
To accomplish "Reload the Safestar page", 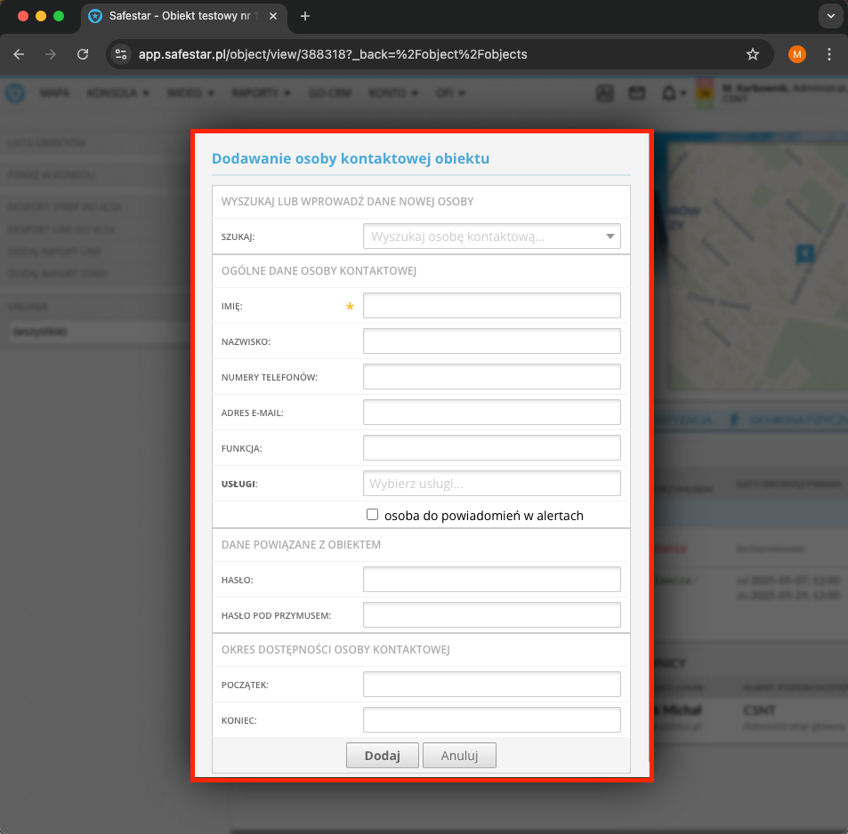I will (x=83, y=54).
